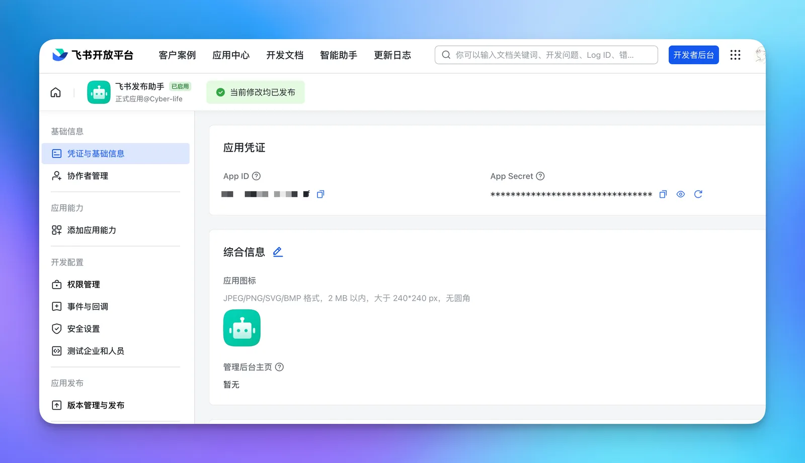Image resolution: width=805 pixels, height=463 pixels.
Task: Open 添加应用能力 in sidebar
Action: point(116,230)
